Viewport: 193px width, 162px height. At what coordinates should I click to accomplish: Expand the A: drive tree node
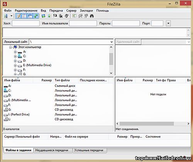tap(15, 52)
